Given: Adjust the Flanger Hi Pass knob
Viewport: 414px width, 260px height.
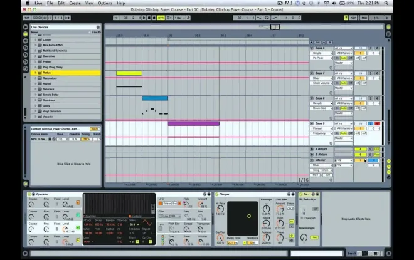Looking at the screenshot, I should (x=220, y=209).
